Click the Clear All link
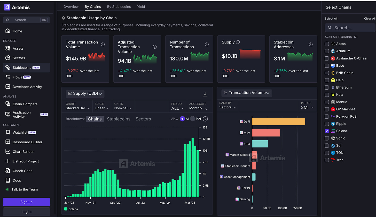 (x=370, y=19)
